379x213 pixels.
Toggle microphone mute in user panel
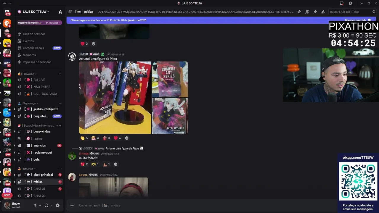tap(35, 205)
